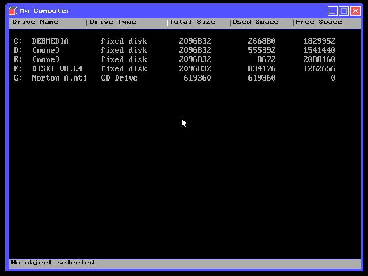Click total size 2096832 in C: row
Viewport: 368px width, 276px height.
coord(195,41)
